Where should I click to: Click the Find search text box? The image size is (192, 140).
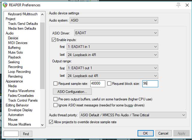click(11, 134)
